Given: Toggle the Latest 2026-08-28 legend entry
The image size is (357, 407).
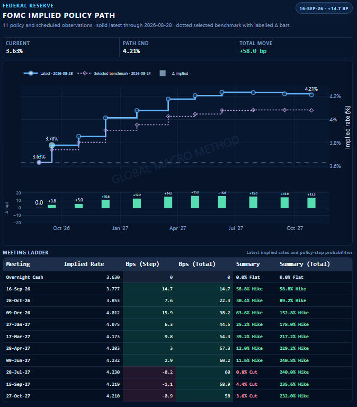Looking at the screenshot, I should 48,74.
